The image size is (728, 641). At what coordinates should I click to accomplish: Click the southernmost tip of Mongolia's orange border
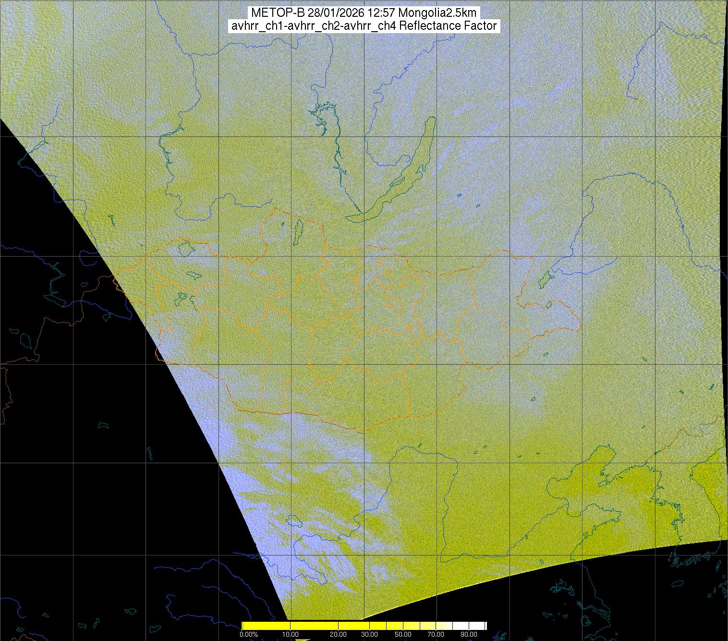363,432
